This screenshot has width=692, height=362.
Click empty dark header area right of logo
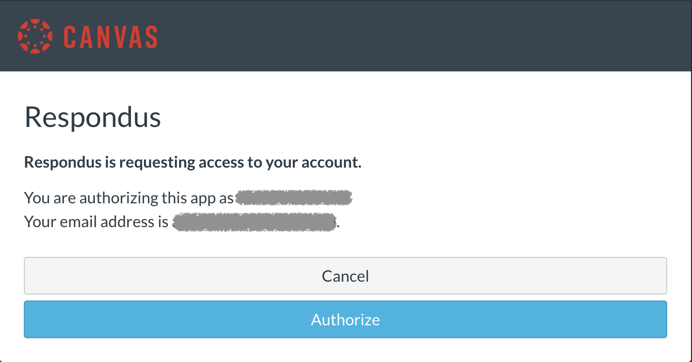(x=422, y=36)
